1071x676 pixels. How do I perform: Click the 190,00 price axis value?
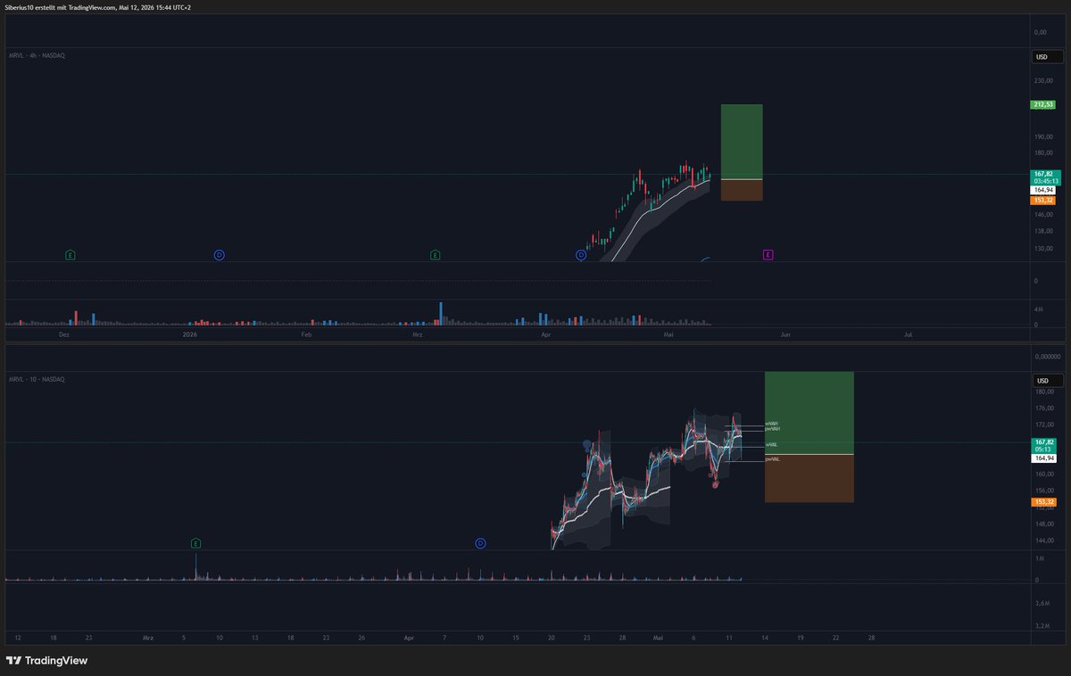click(1042, 137)
